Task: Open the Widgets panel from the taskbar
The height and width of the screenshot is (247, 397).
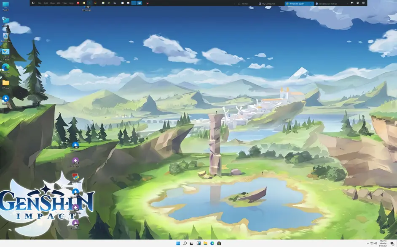Action: (x=198, y=243)
